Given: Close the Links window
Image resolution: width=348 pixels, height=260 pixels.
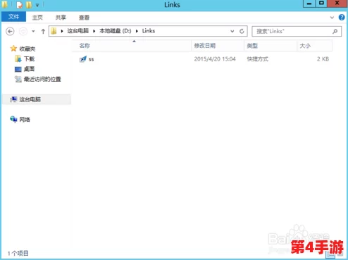Looking at the screenshot, I should coord(337,4).
